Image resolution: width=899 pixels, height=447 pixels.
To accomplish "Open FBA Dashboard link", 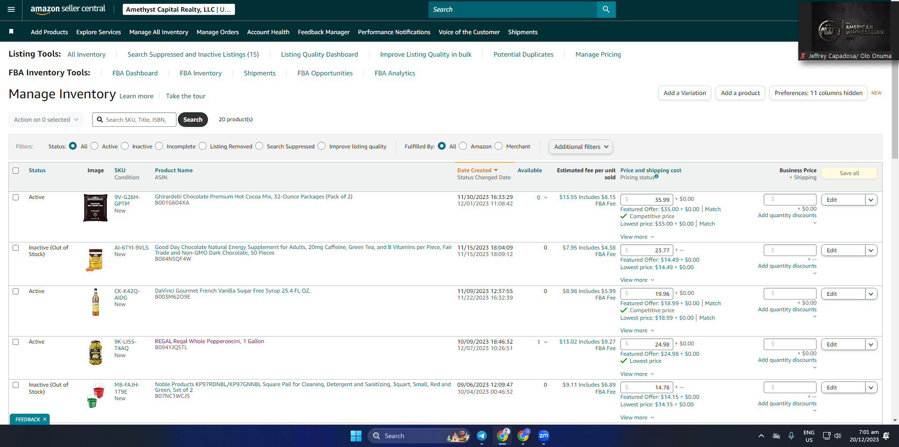I will pyautogui.click(x=135, y=73).
